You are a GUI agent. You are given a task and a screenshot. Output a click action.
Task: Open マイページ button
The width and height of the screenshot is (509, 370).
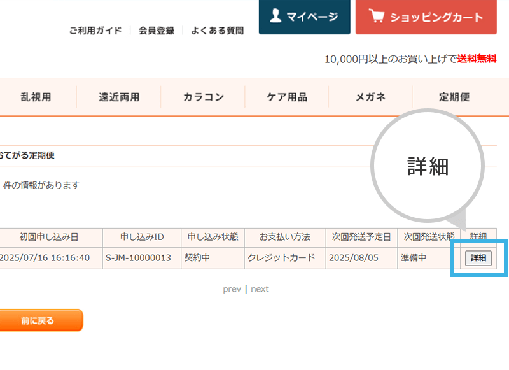pos(305,17)
